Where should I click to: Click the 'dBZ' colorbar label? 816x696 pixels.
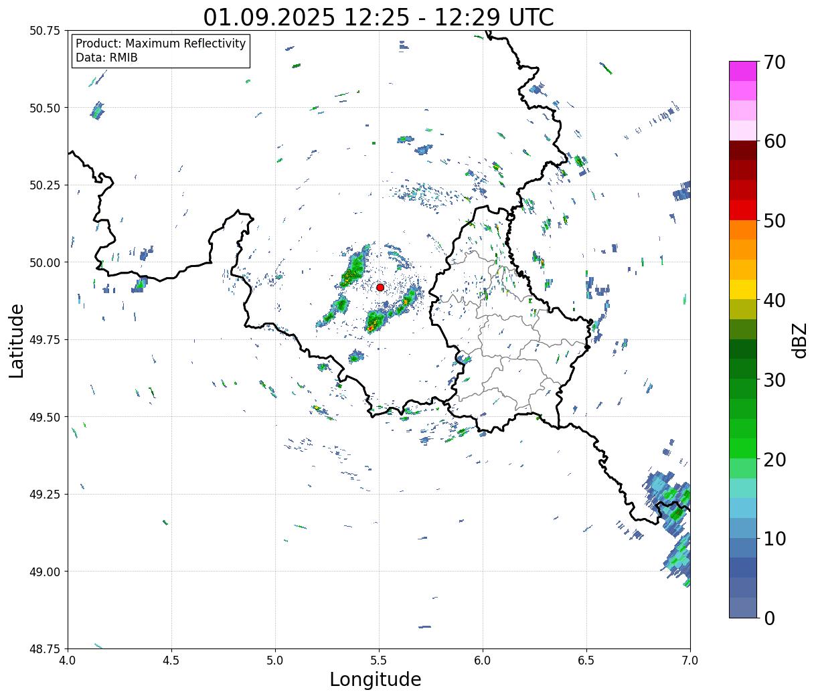799,339
